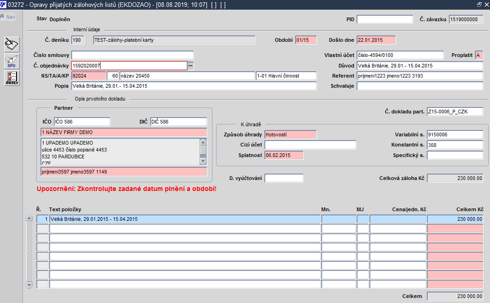Click the partner address scroll down arrow
Image resolution: width=490 pixels, height=303 pixels.
[203, 161]
